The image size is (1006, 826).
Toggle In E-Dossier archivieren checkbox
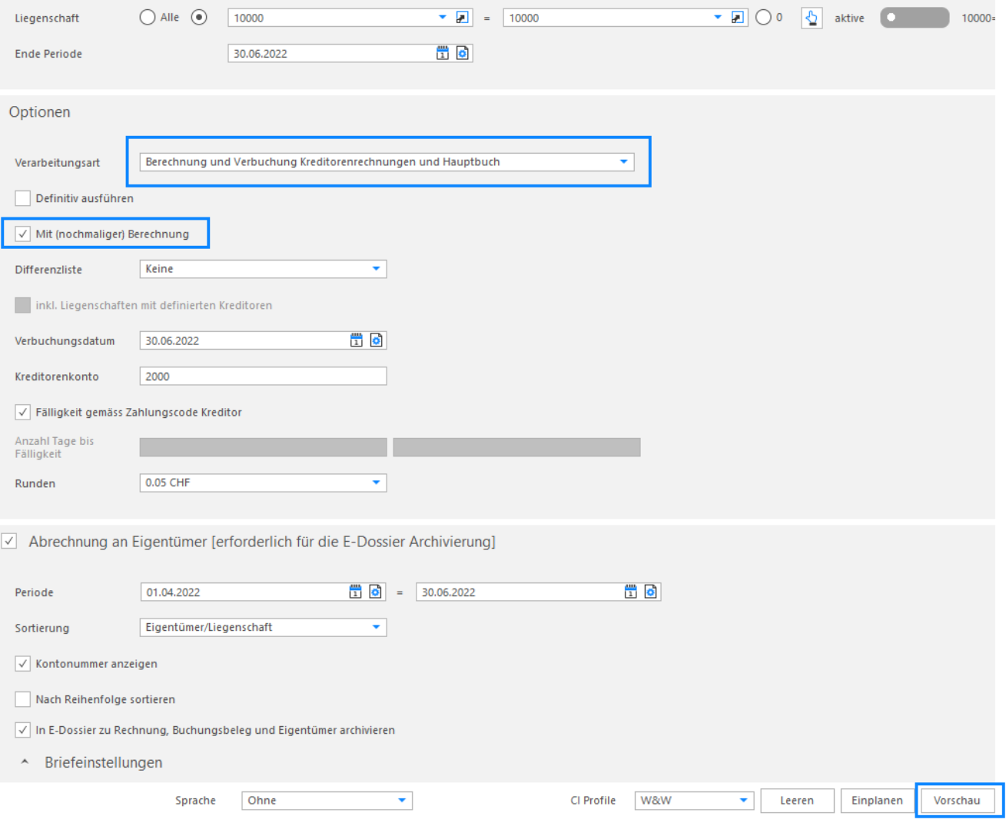pyautogui.click(x=23, y=730)
